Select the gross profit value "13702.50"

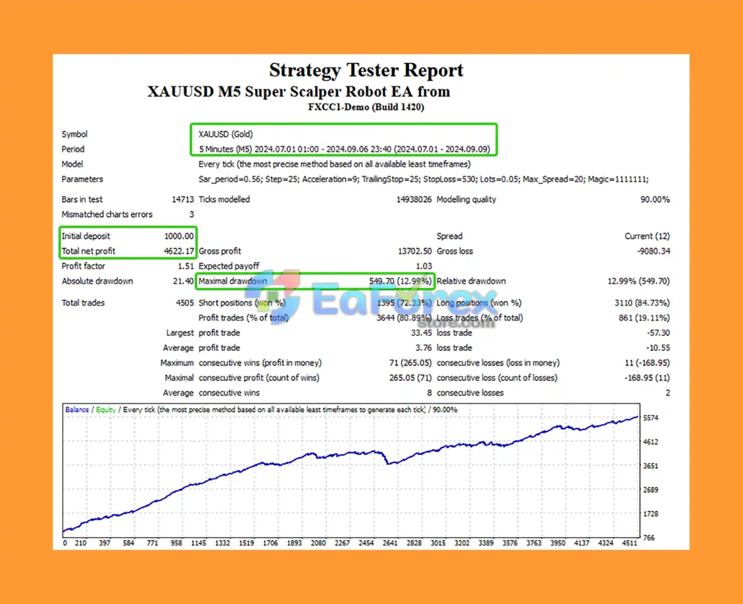point(415,251)
